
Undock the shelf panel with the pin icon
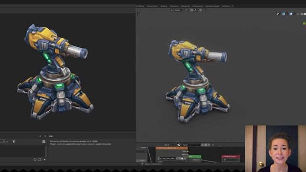40,136
